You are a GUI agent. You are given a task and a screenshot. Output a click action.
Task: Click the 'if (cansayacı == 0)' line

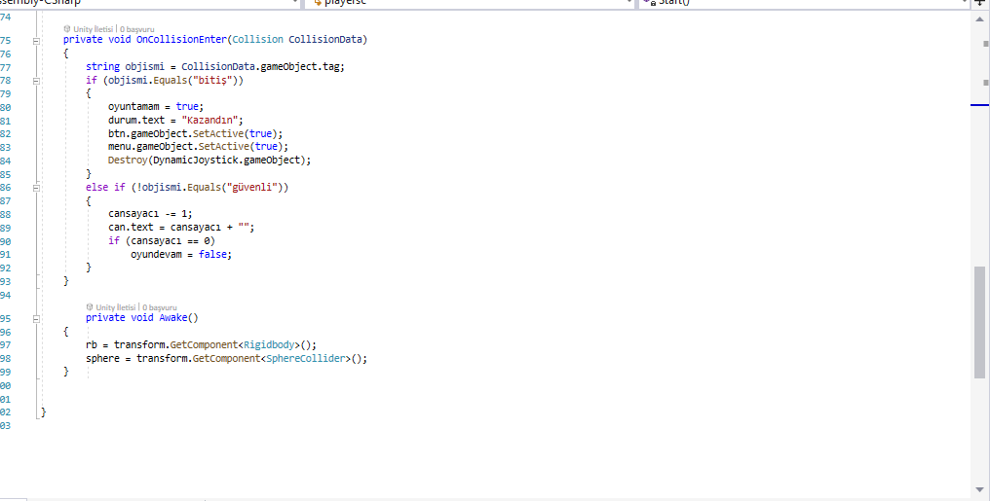pyautogui.click(x=162, y=241)
